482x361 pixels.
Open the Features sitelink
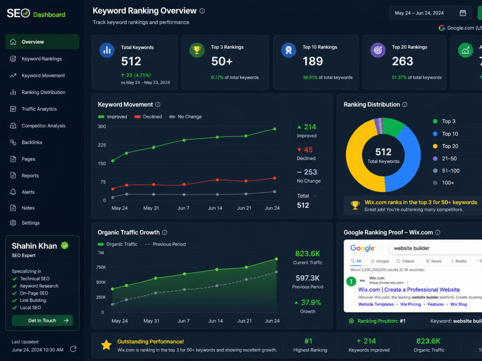point(436,304)
